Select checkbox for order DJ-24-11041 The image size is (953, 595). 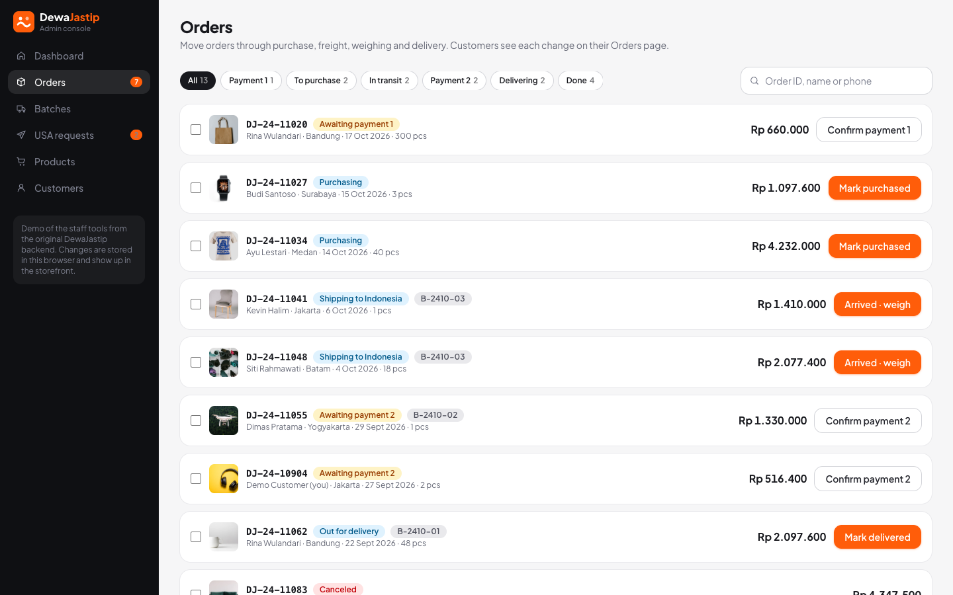196,304
